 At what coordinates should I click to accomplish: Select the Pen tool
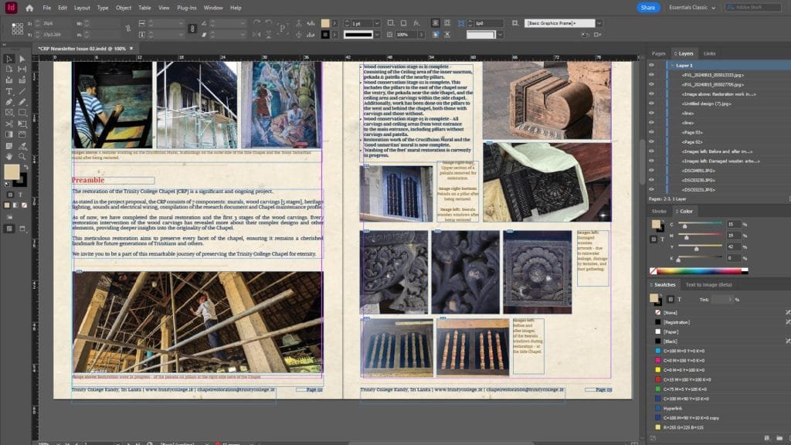click(x=9, y=102)
